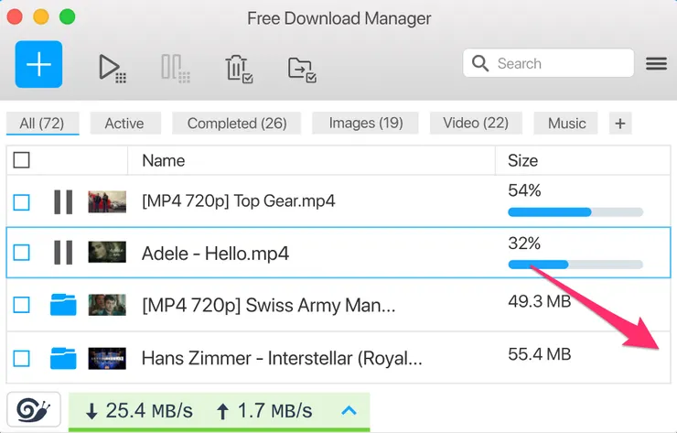Click the blue add download plus button
The image size is (677, 433).
(x=38, y=64)
